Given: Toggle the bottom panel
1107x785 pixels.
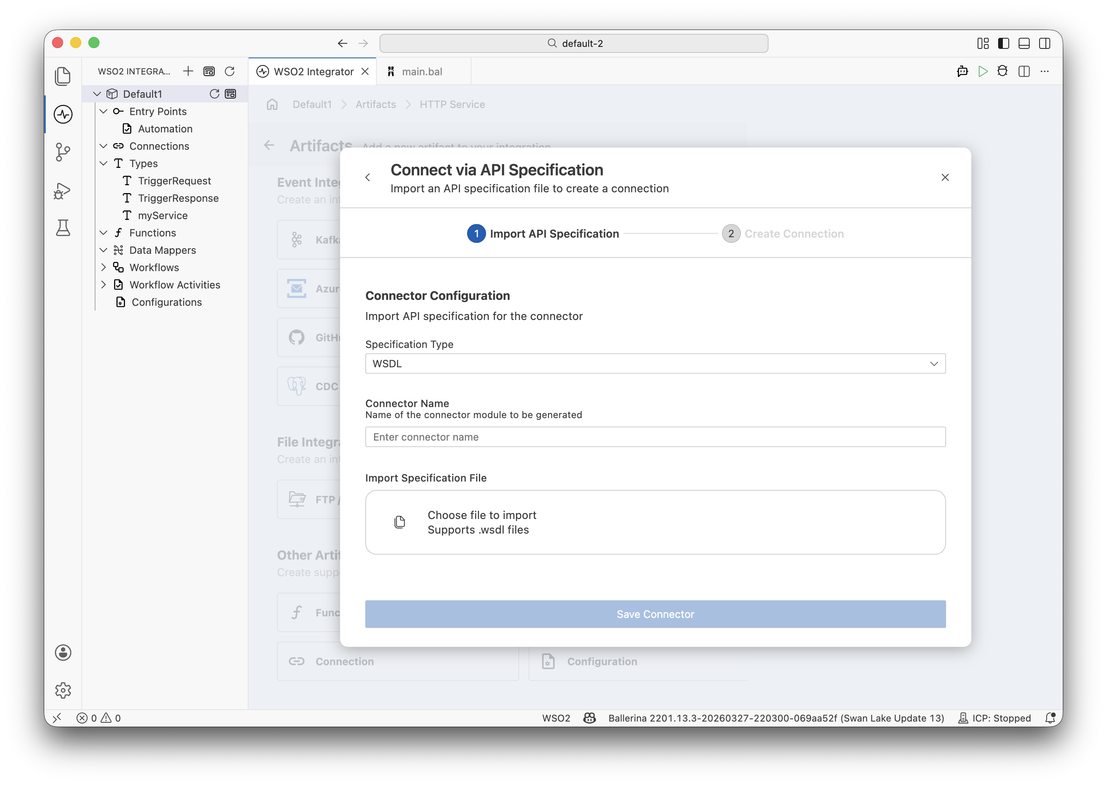Looking at the screenshot, I should pos(1024,43).
